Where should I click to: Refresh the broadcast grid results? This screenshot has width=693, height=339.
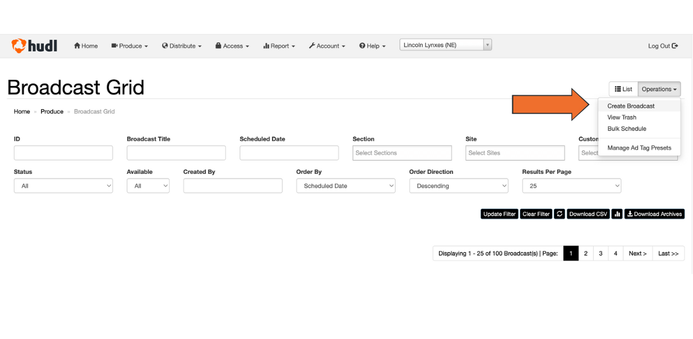[558, 214]
